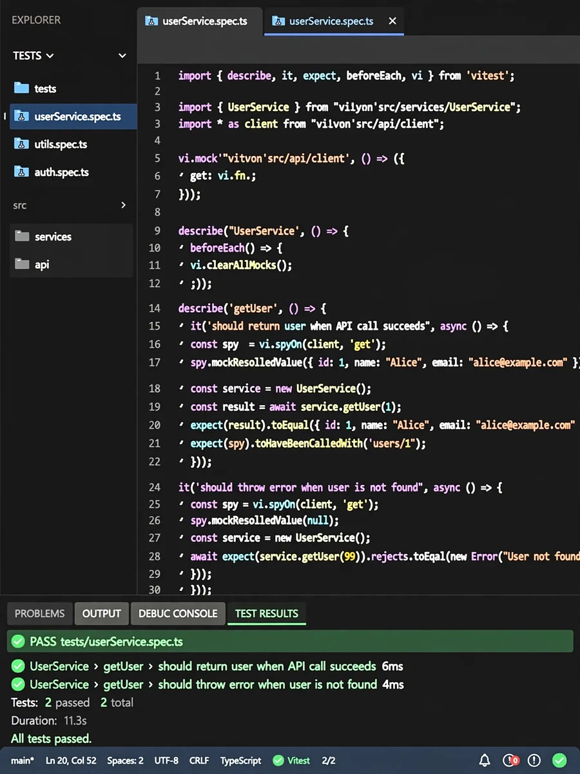Screen dimensions: 580x774
Task: Click the Vitest status bar label
Action: coord(298,760)
